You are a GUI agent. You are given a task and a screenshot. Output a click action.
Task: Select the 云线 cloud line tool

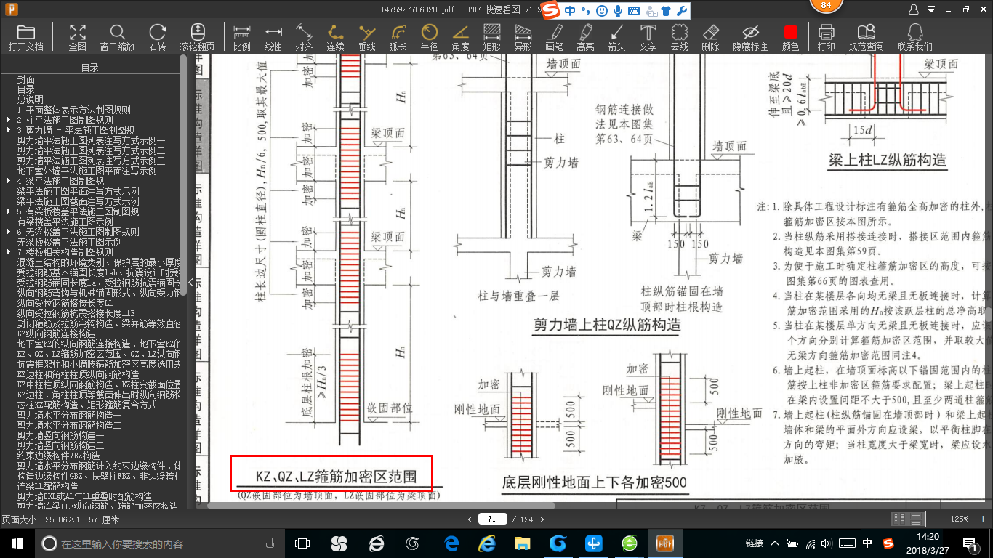[679, 37]
